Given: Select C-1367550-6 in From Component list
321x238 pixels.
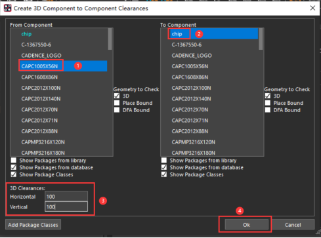Looking at the screenshot, I should coord(36,45).
